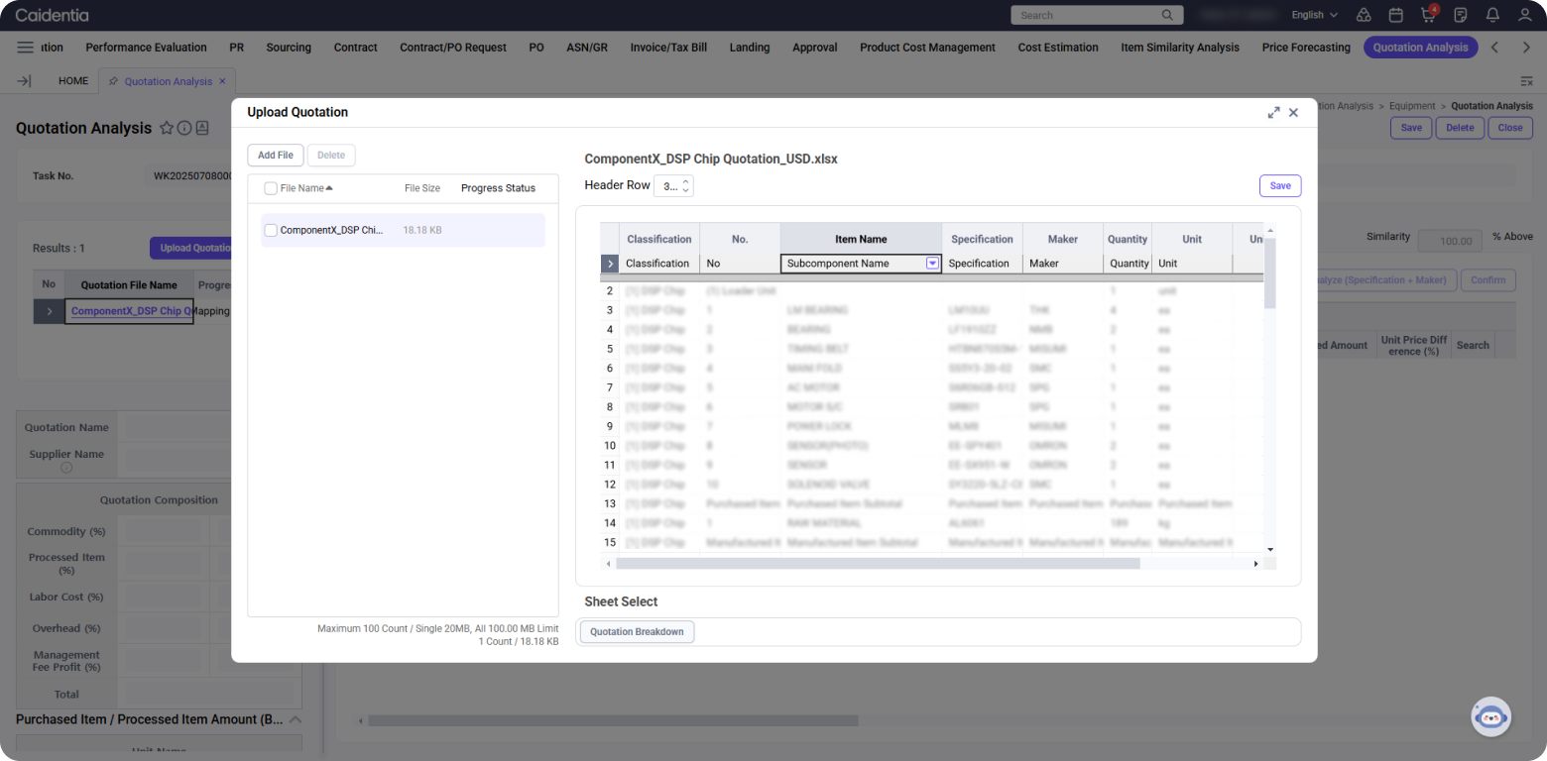
Task: Click the preview grid horizontal scrollbar
Action: (x=877, y=564)
